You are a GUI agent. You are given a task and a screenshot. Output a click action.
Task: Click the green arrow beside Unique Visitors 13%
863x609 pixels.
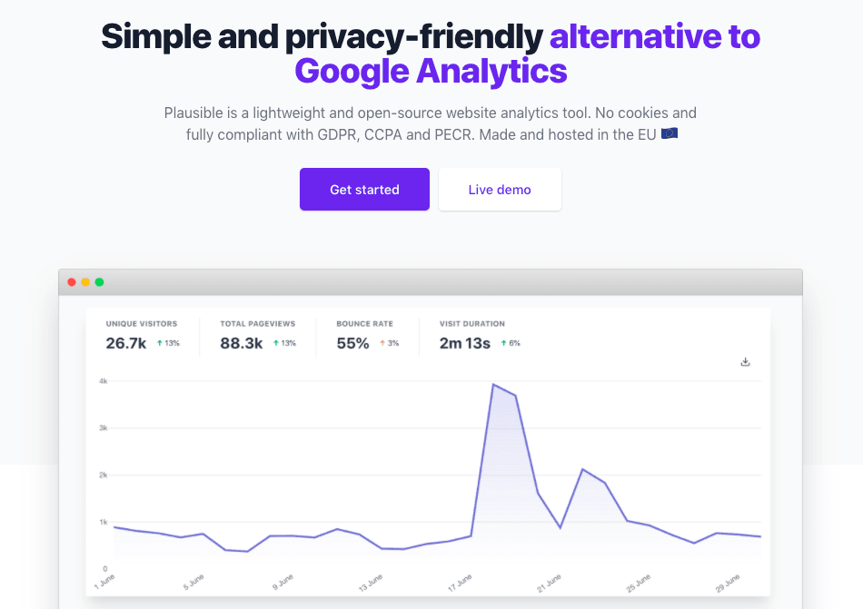[159, 343]
